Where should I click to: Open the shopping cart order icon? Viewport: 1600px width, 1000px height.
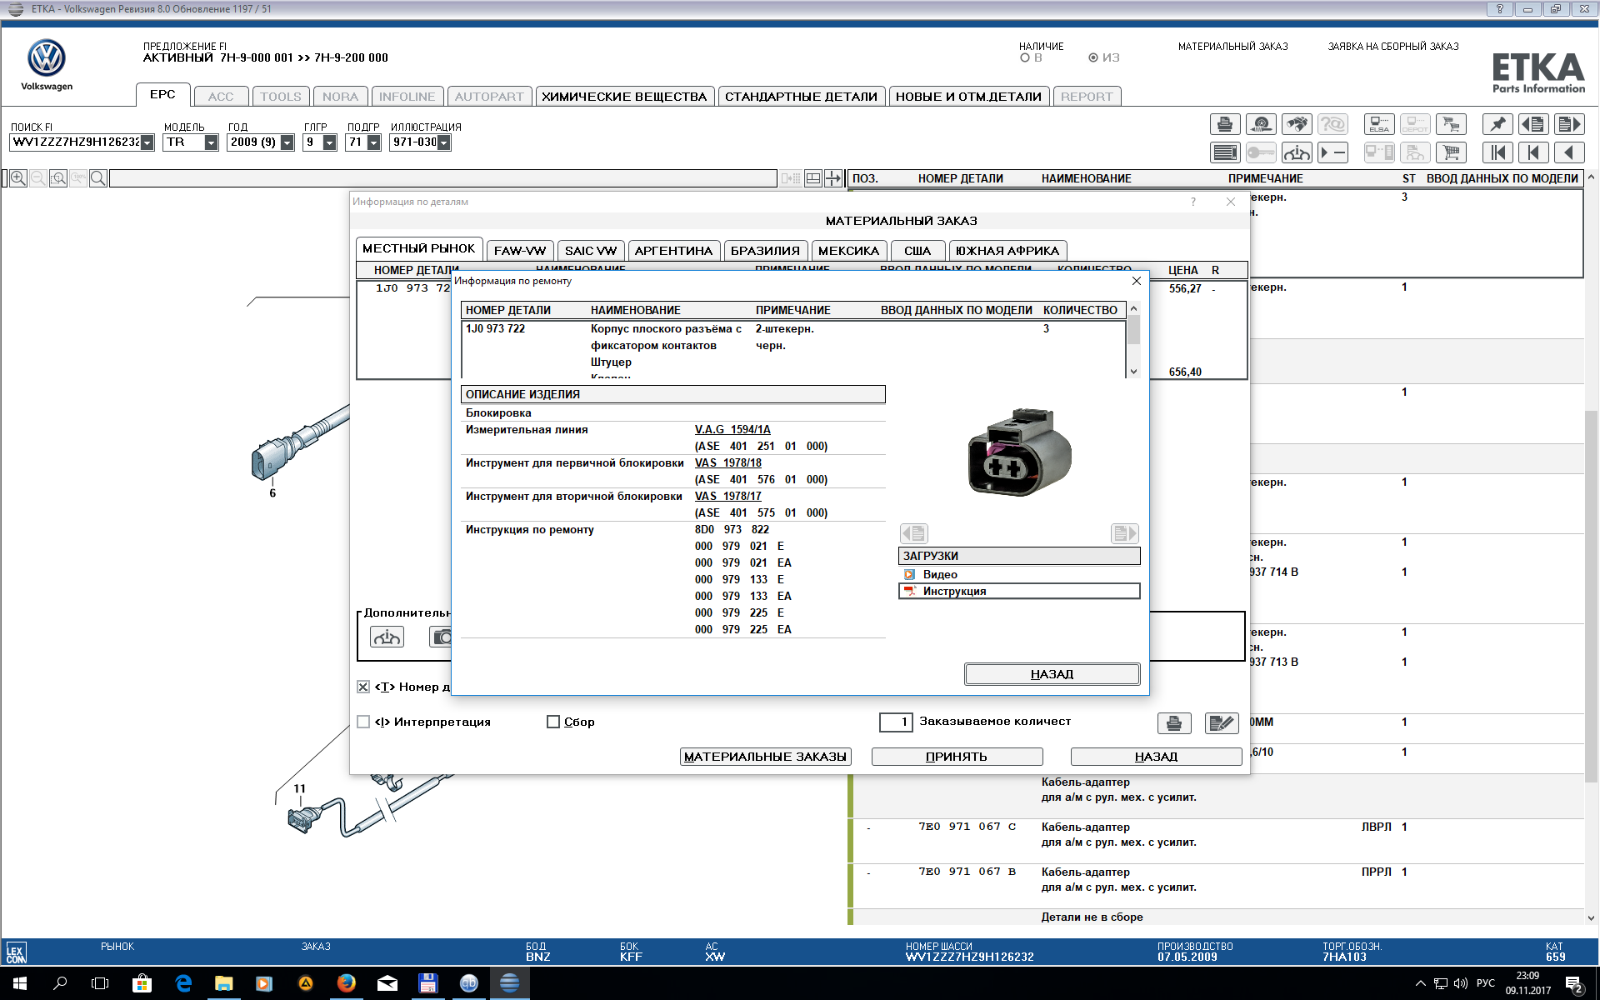tap(1451, 152)
